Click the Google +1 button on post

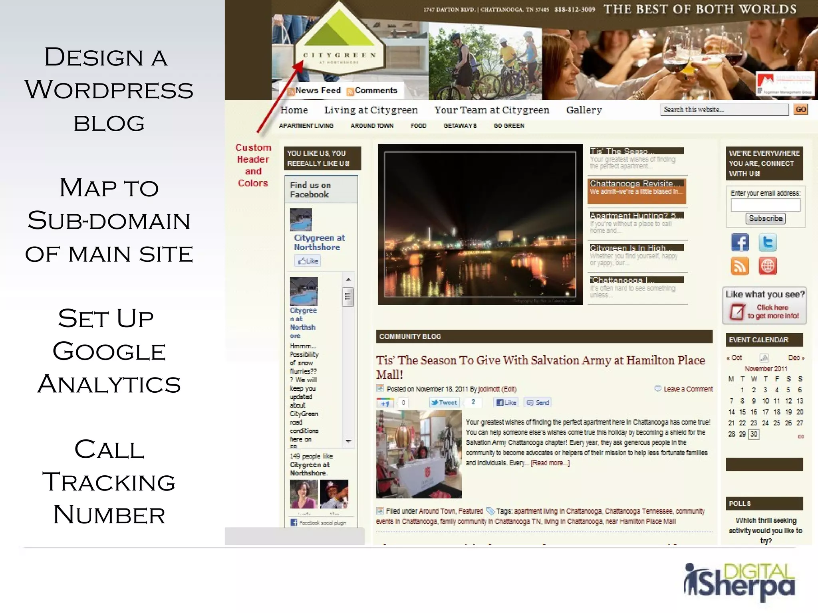[385, 403]
